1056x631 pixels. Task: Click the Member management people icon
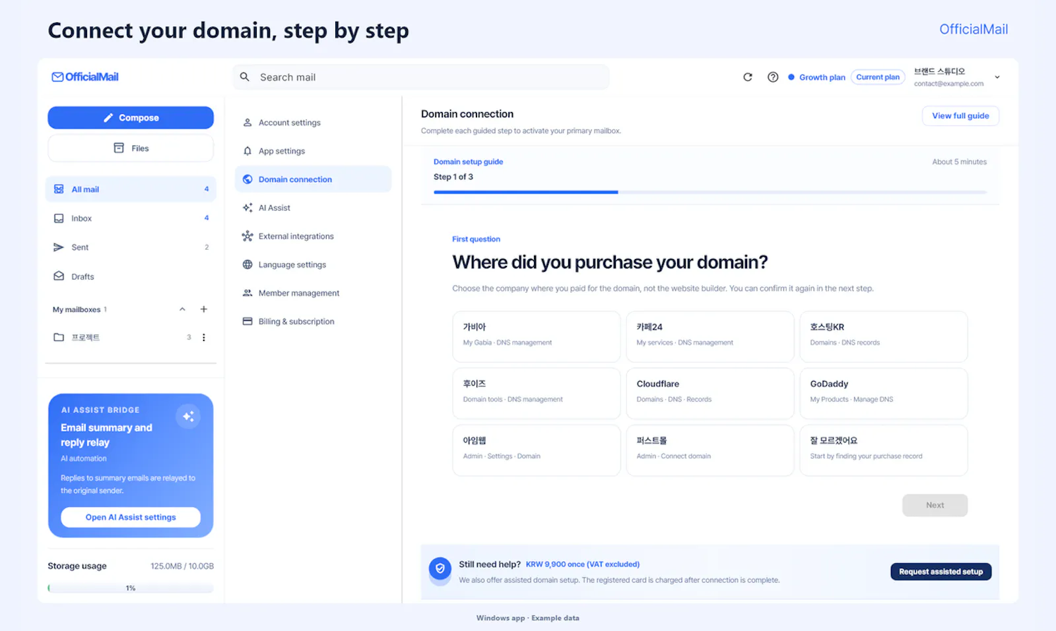coord(247,293)
